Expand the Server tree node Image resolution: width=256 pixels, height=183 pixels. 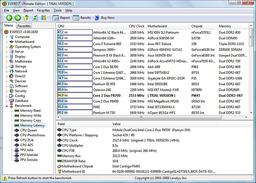pos(7,52)
